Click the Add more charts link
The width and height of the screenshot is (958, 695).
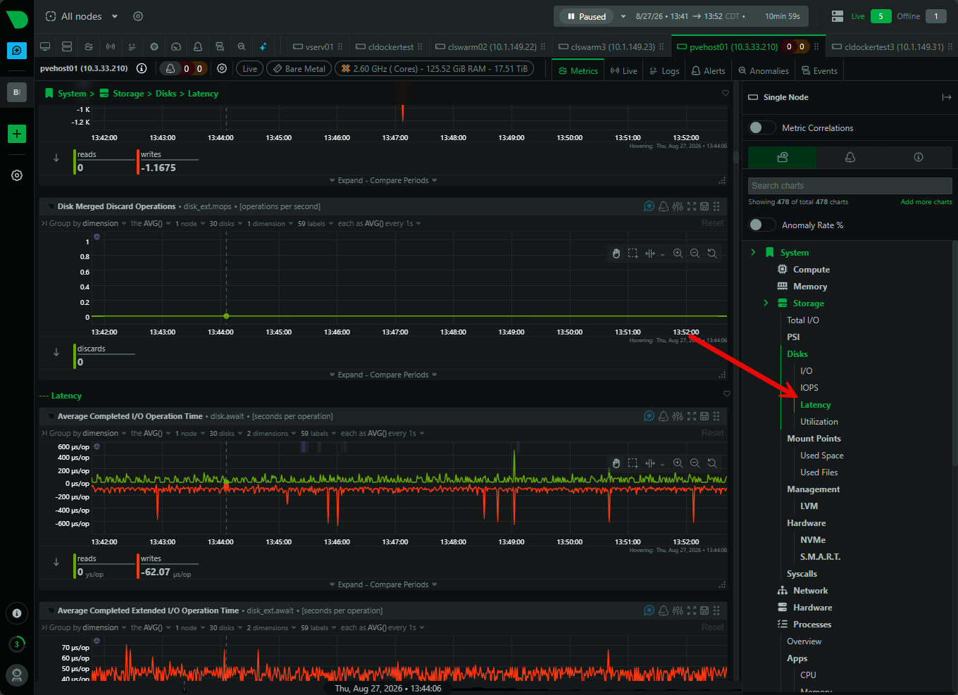pos(926,202)
